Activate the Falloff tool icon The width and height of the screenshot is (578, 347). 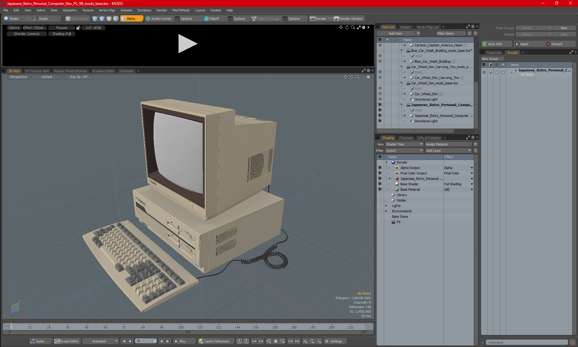[207, 19]
